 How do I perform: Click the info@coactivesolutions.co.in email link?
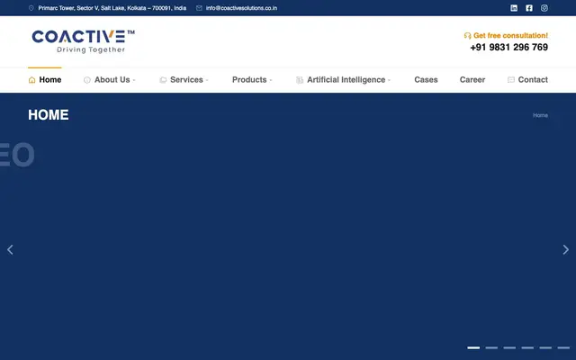242,8
